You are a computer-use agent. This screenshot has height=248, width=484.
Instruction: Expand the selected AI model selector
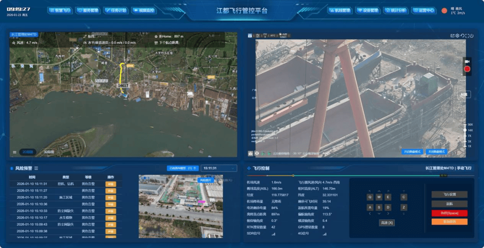point(182,169)
